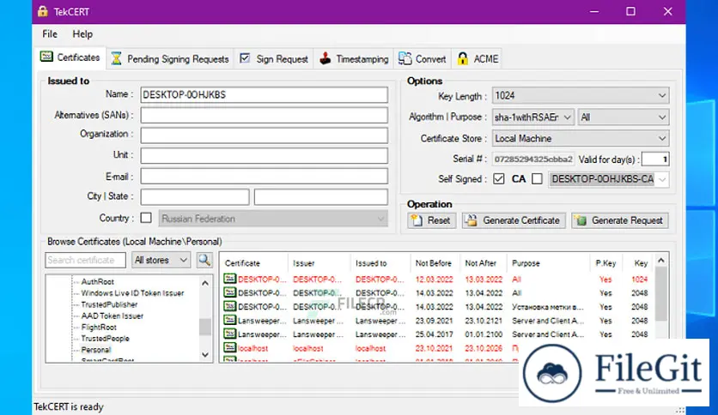Open the Key Length dropdown
Viewport: 718px width, 415px height.
click(581, 95)
